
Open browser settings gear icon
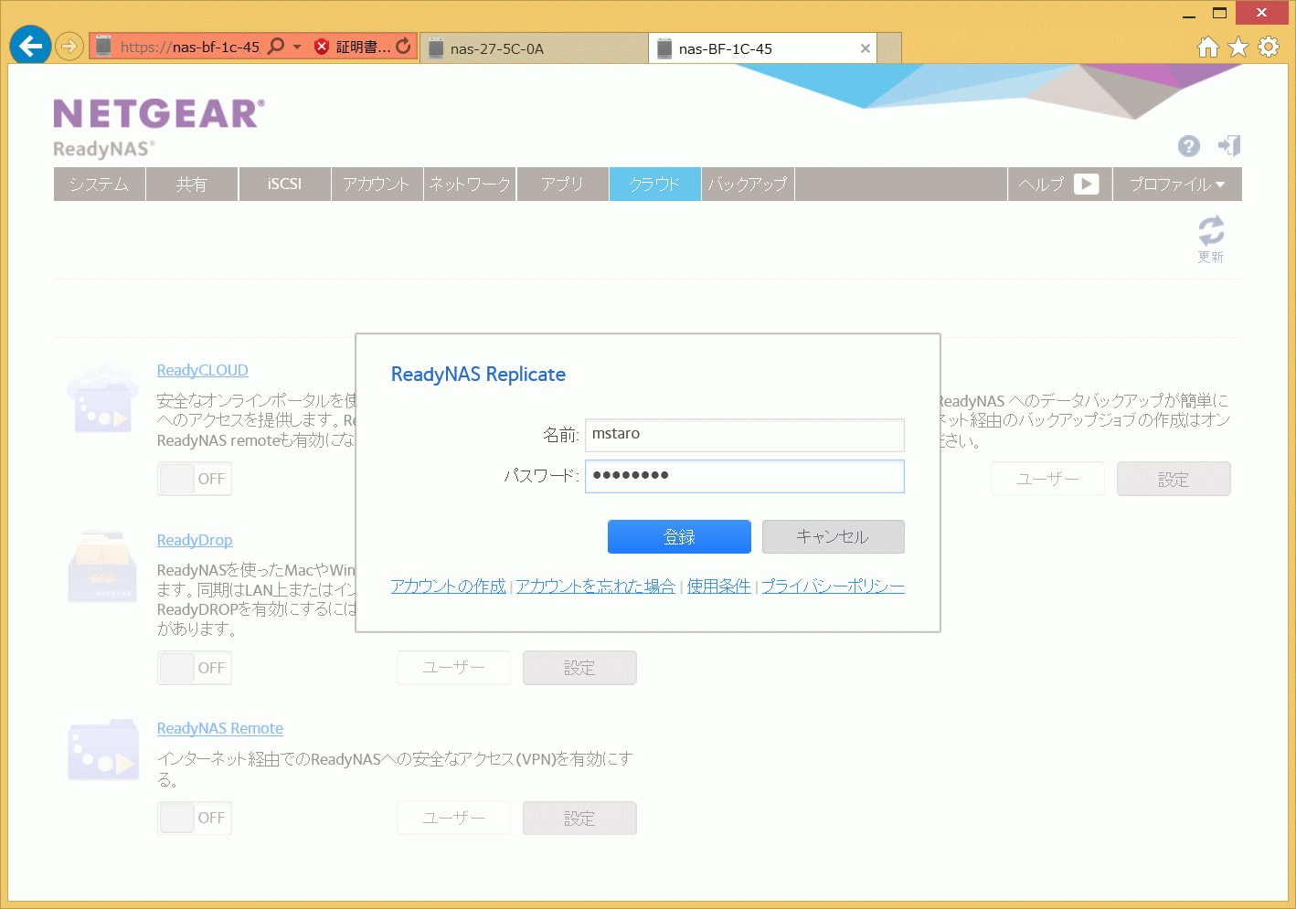[x=1269, y=47]
